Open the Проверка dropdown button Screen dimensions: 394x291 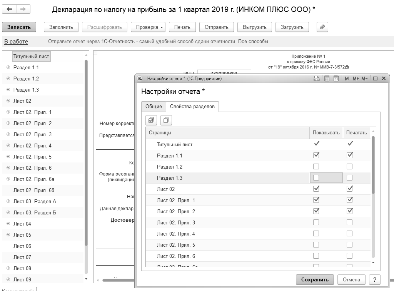148,27
